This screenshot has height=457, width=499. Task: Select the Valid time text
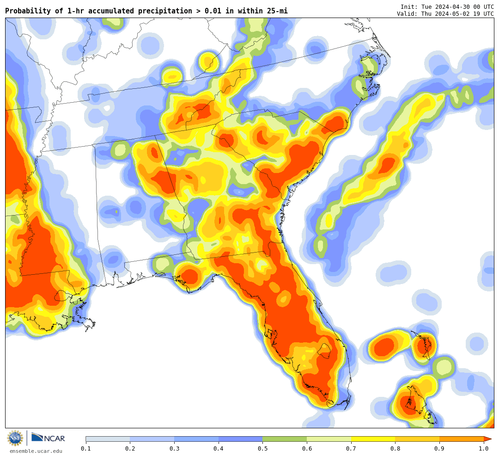point(445,14)
